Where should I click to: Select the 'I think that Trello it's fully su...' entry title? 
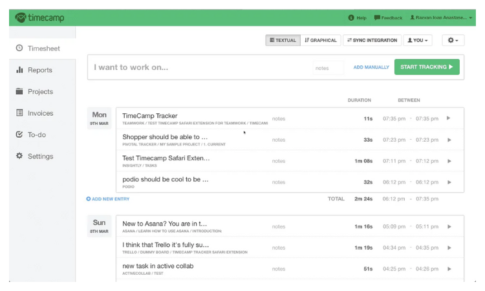point(166,245)
